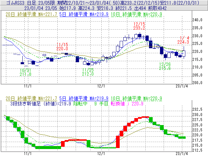The image size is (208, 158).
Task: Click the upper chart '11/1' date axis label
Action: pos(28,86)
